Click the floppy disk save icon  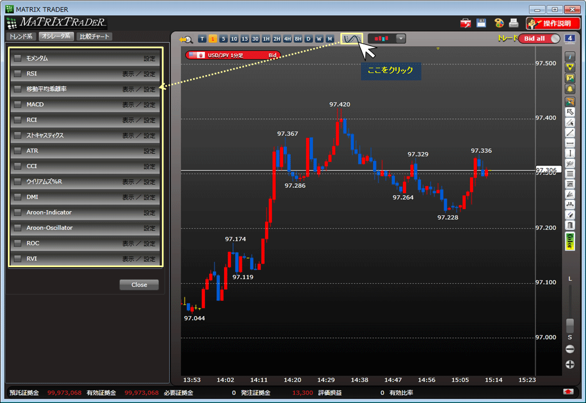pos(481,23)
